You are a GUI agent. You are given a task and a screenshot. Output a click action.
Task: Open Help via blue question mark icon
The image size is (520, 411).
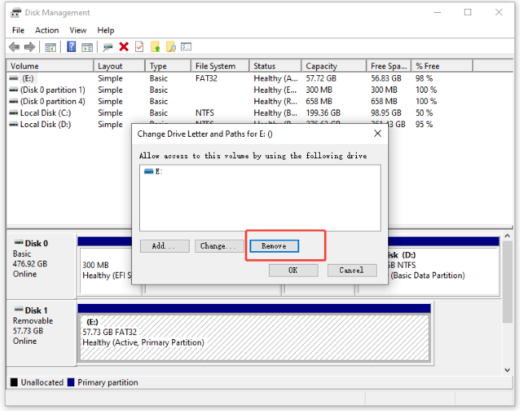(71, 46)
